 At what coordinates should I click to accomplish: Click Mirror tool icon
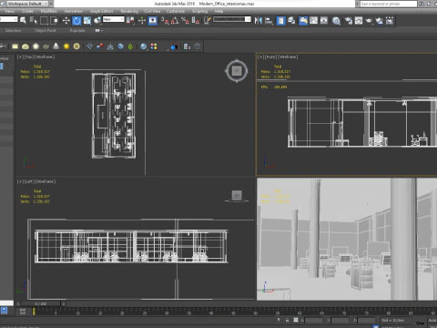259,20
